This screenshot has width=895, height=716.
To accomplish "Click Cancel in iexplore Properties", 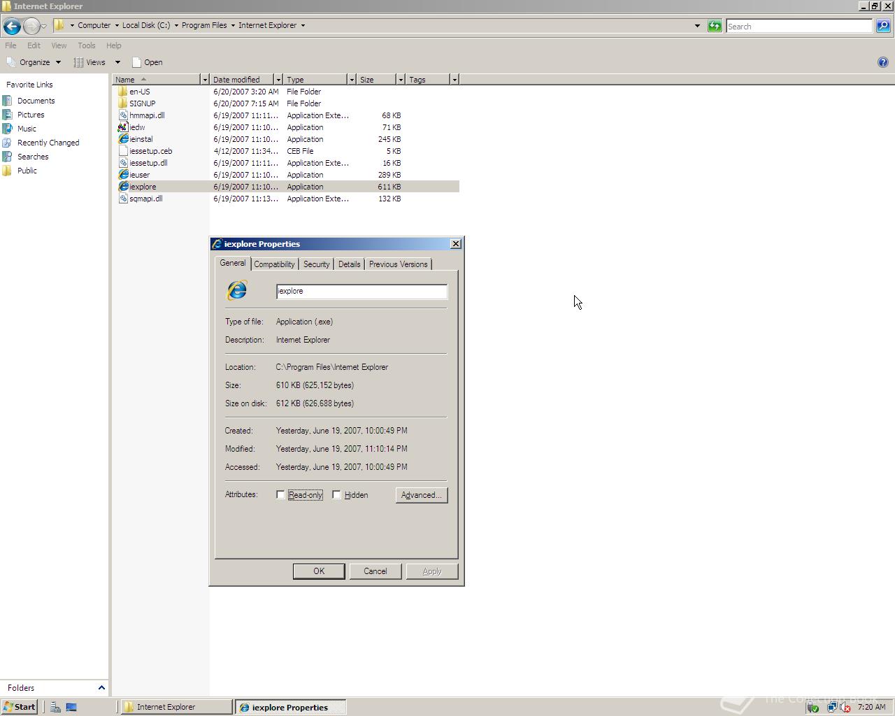I will [x=375, y=571].
